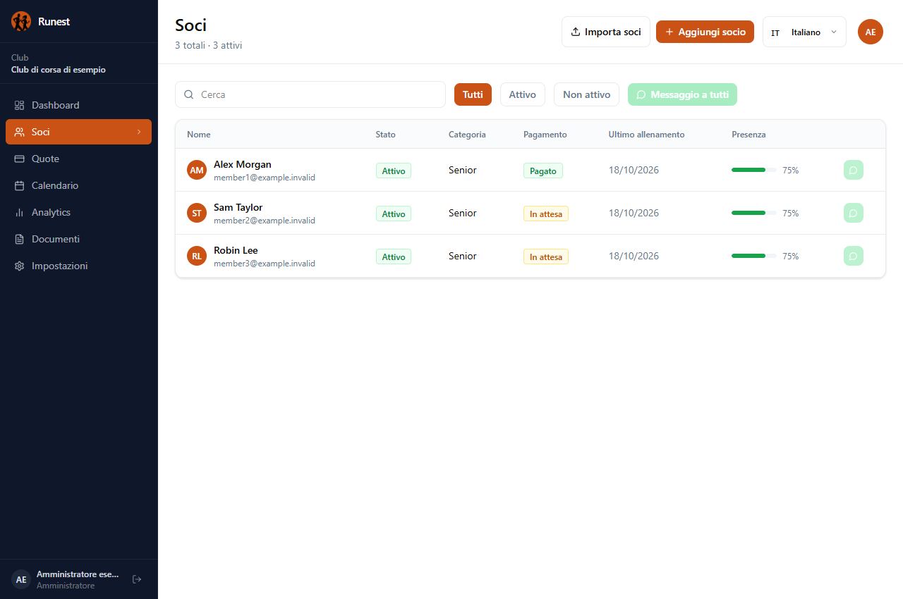The height and width of the screenshot is (599, 903).
Task: Click Sam Taylor's ST avatar
Action: point(197,213)
